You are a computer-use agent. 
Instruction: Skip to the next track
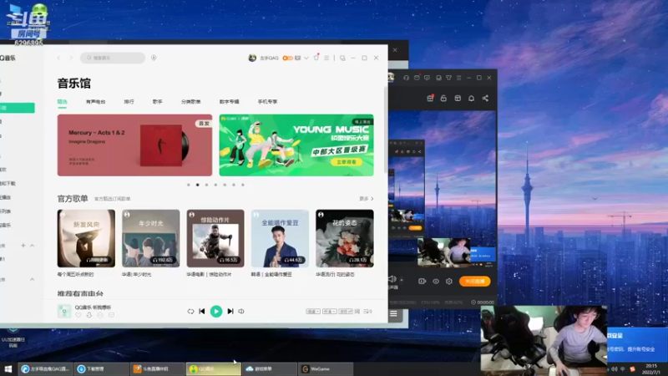[x=230, y=311]
